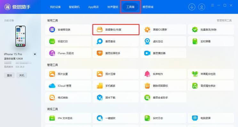Screen dimensions: 238x127
Task: Open the 标签打印 printer icon
Action: [x=52, y=41]
